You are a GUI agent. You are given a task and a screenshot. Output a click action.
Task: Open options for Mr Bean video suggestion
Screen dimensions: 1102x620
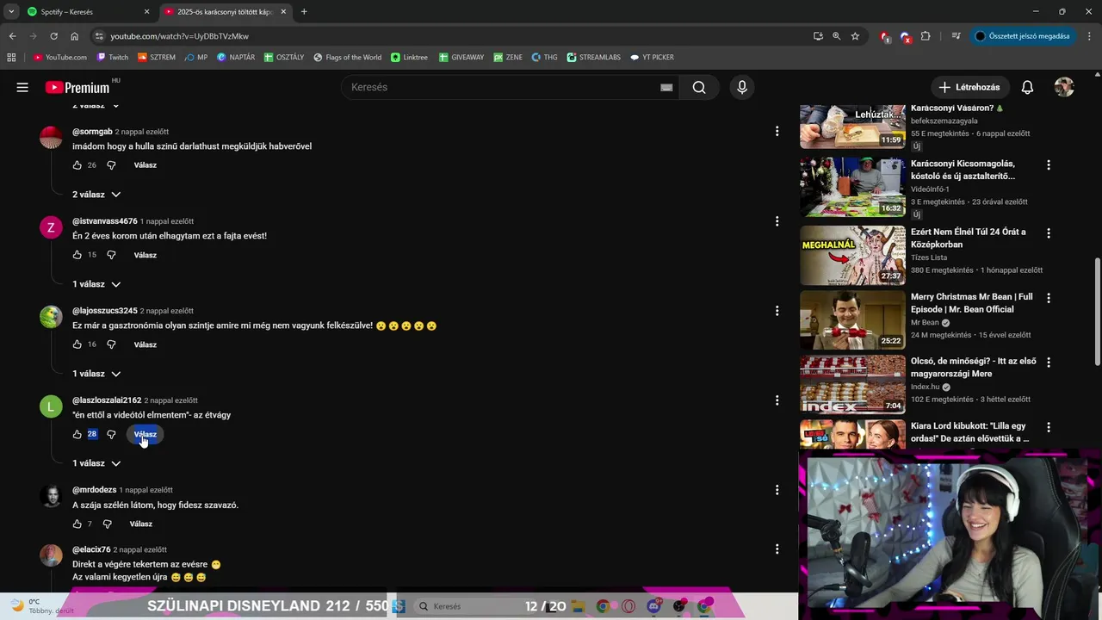click(1048, 298)
